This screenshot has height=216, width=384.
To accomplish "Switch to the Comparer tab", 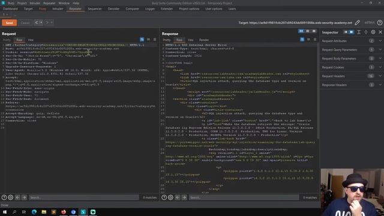I will tap(132, 9).
